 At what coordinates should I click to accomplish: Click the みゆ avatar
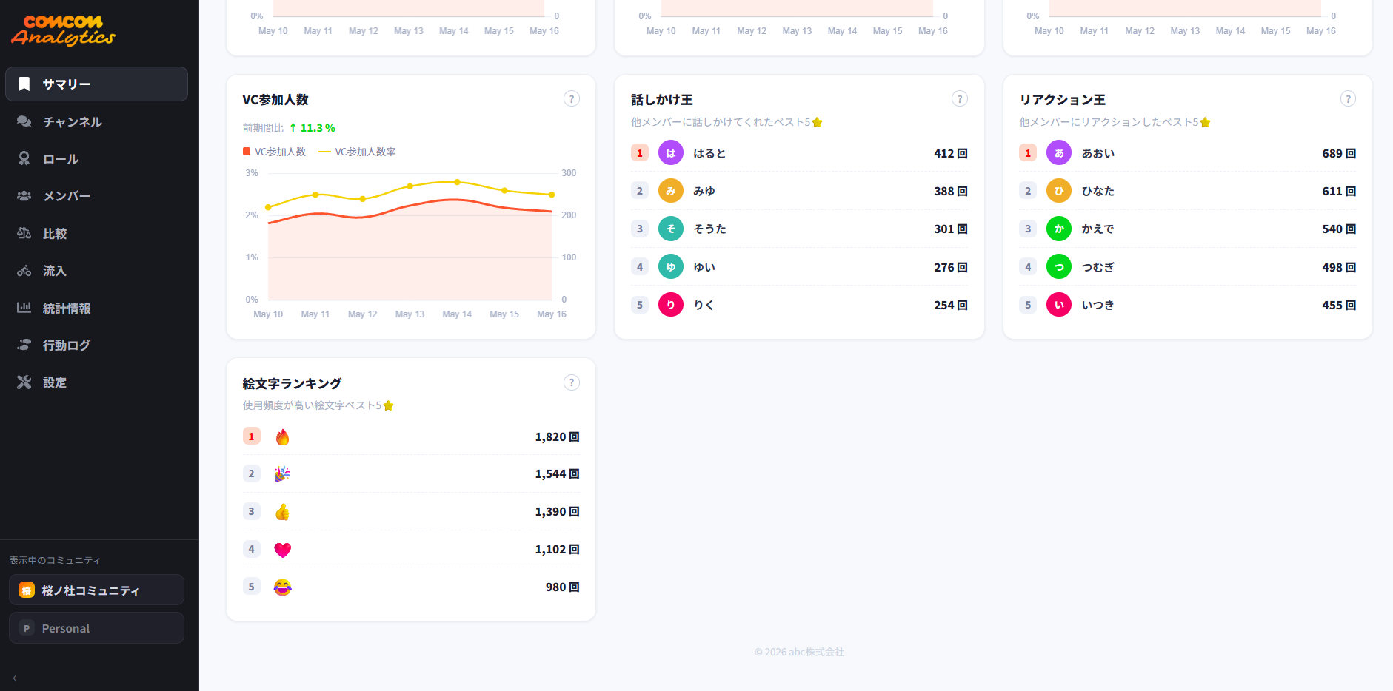pyautogui.click(x=671, y=191)
